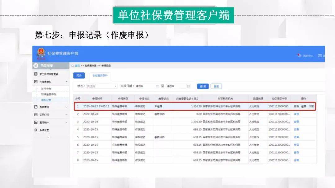Click 查看 in the 2020-10-19 row
335x188 pixels.
(296, 122)
